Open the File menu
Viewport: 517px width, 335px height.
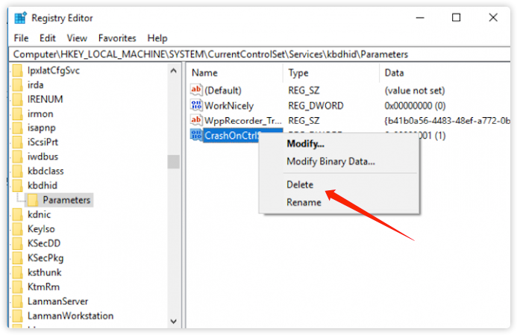[21, 38]
